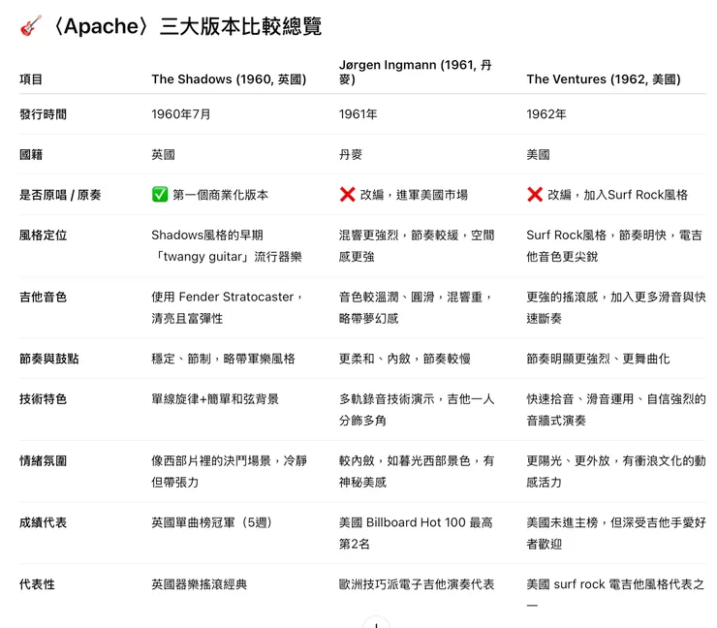
Task: Click cell 美國 surf rock 電吉他風格代表之一
Action: pyautogui.click(x=615, y=594)
